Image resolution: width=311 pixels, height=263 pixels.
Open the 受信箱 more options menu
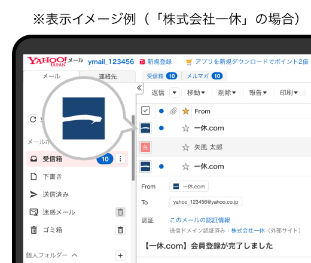coord(120,159)
